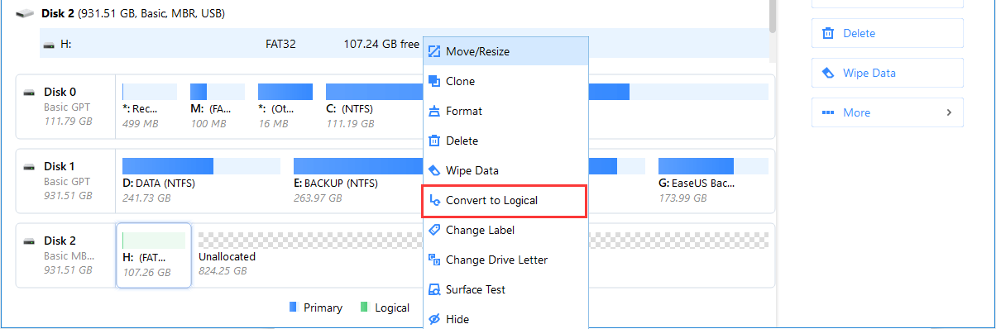The height and width of the screenshot is (329, 996).
Task: Click the three-dots icon on More button
Action: pos(828,112)
